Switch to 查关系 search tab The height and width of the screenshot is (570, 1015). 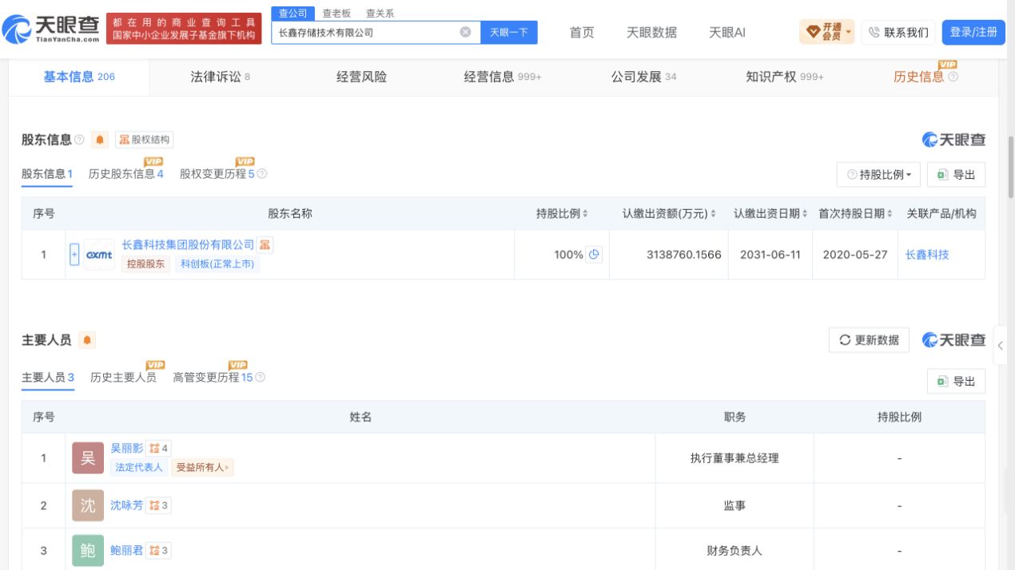click(x=380, y=14)
